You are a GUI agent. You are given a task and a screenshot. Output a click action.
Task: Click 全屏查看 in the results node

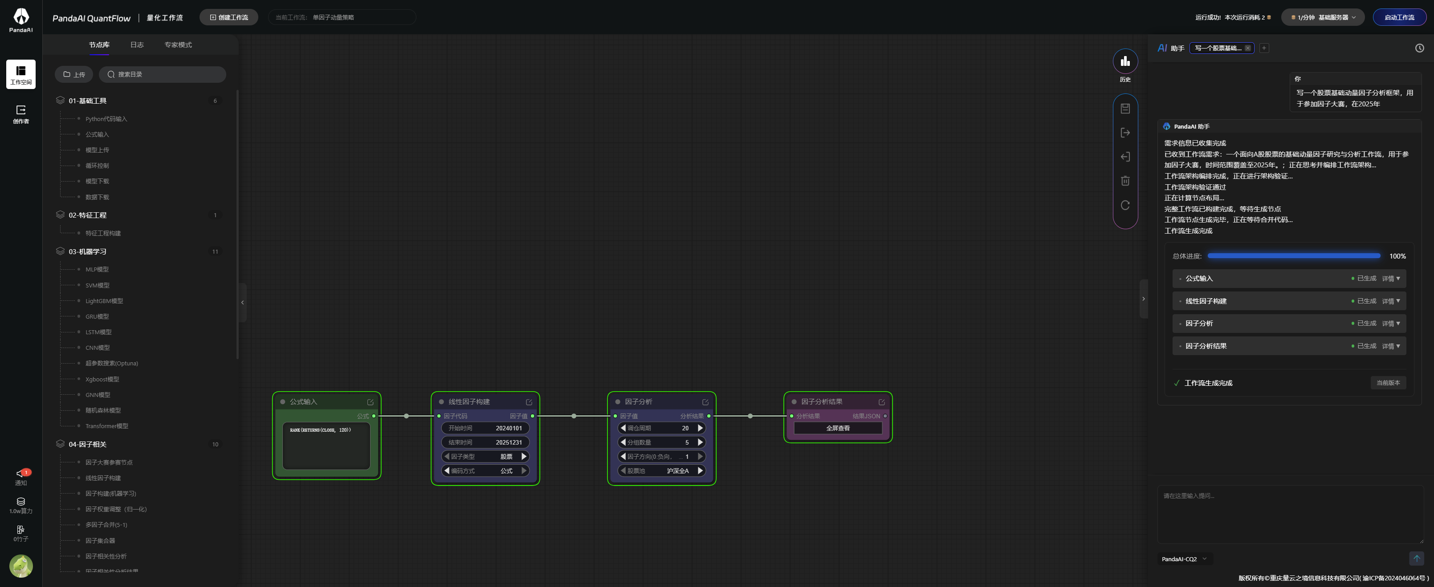coord(837,429)
